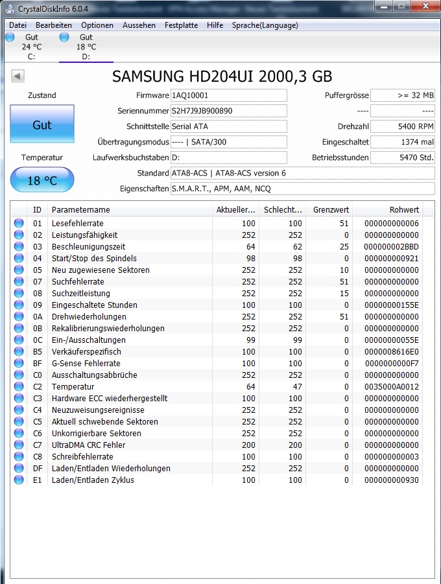This screenshot has height=584, width=441.
Task: Click status icon of Hardware ECC wiederhergestellt
Action: (19, 398)
